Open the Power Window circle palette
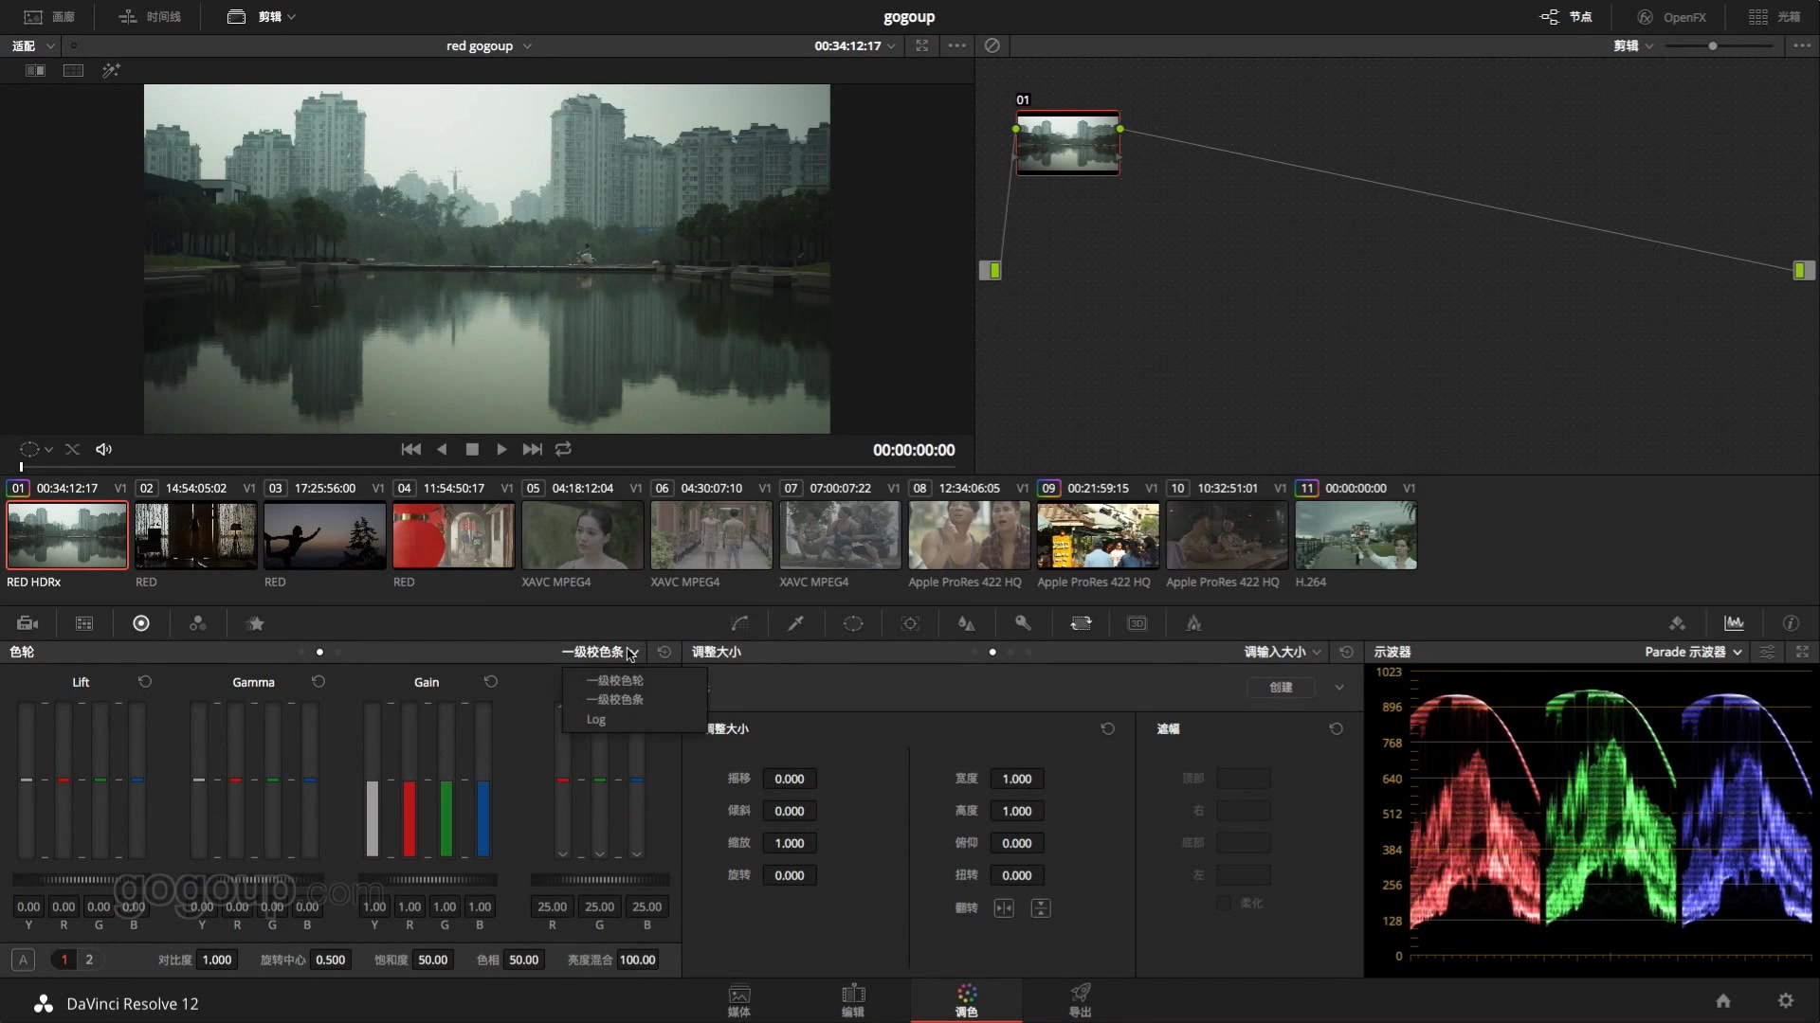Screen dimensions: 1820x1023 (x=853, y=623)
